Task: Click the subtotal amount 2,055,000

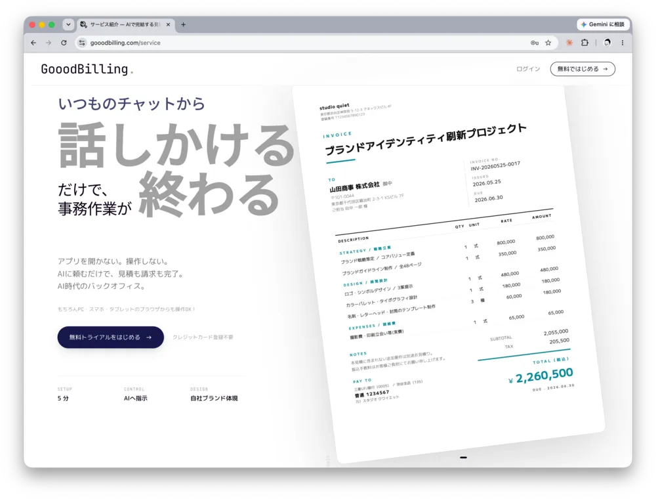Action: tap(556, 332)
